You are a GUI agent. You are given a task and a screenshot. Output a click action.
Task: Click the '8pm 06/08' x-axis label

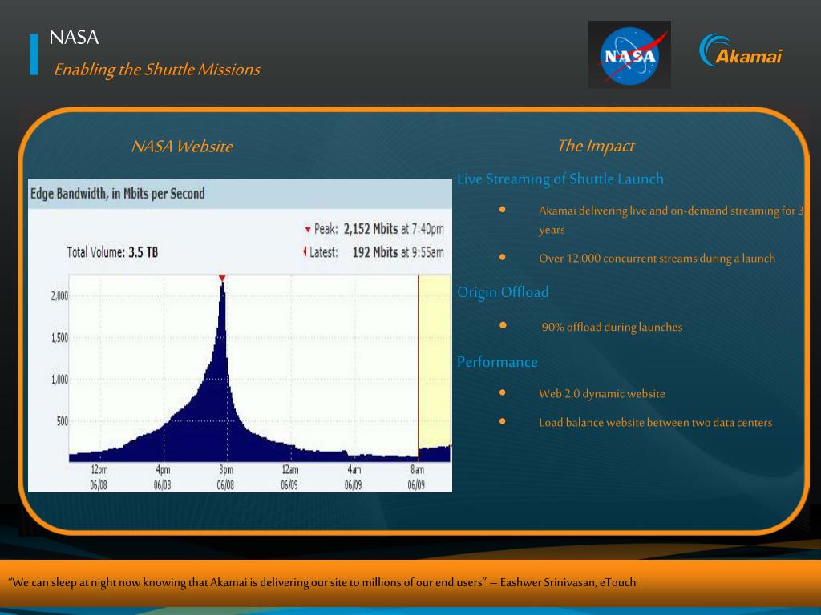225,477
